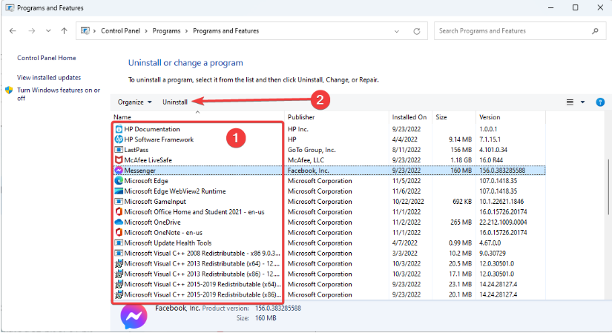Click the Microsoft OneDrive cloud icon
This screenshot has width=612, height=333.
pyautogui.click(x=119, y=222)
